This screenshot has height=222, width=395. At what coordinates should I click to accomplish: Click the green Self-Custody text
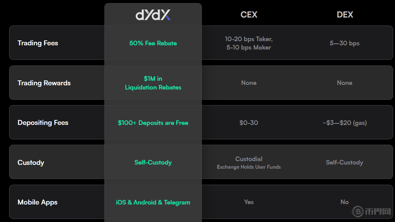[x=153, y=163]
